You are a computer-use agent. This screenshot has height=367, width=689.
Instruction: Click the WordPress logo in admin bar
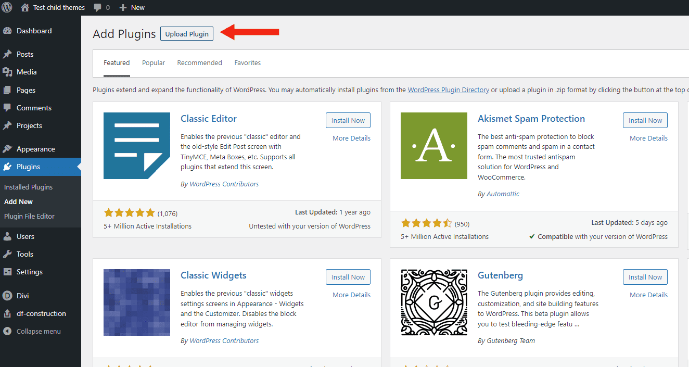click(7, 7)
